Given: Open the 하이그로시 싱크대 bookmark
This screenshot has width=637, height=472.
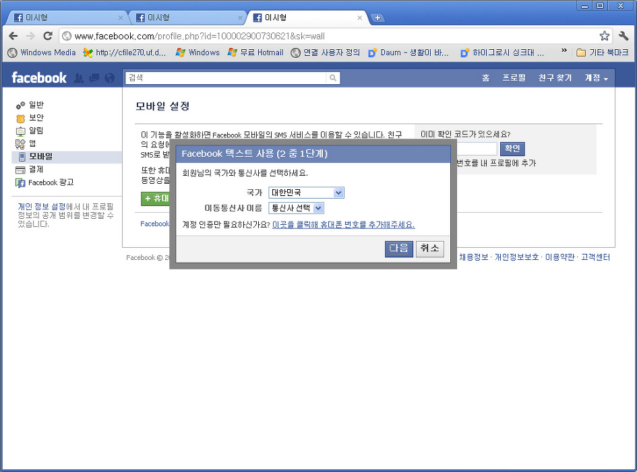Looking at the screenshot, I should pos(502,53).
